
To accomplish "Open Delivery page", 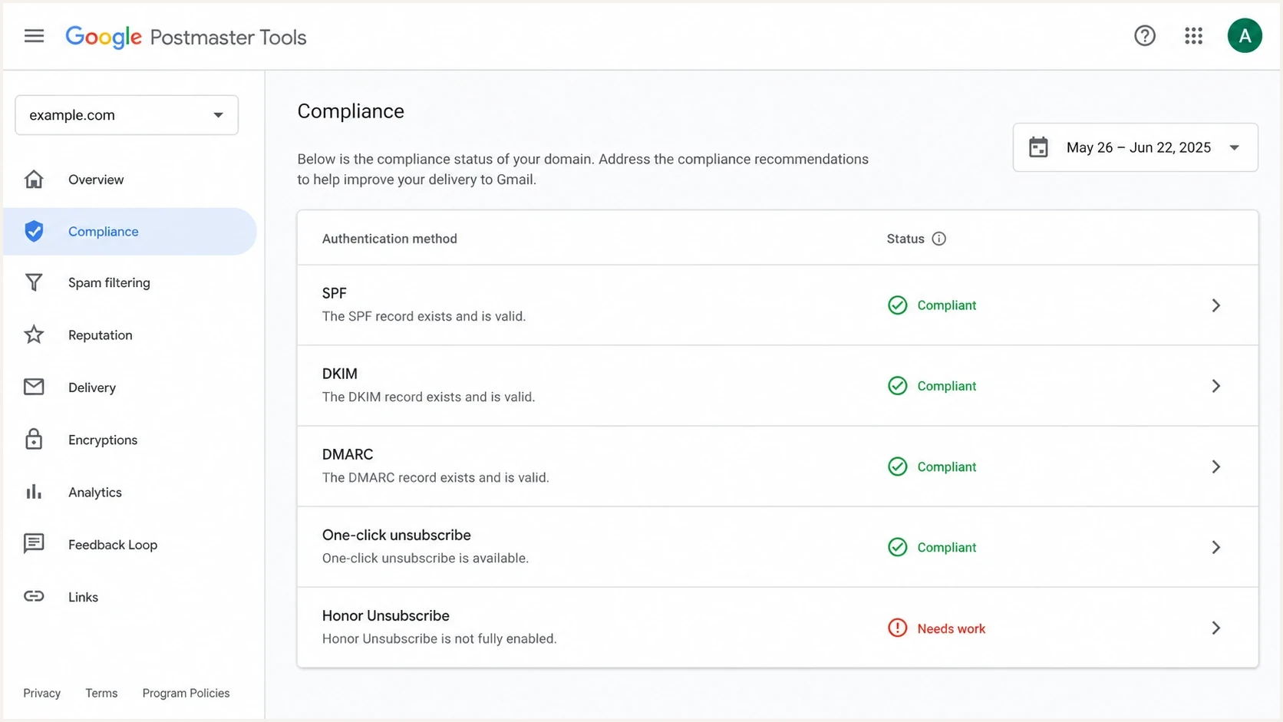I will point(92,387).
